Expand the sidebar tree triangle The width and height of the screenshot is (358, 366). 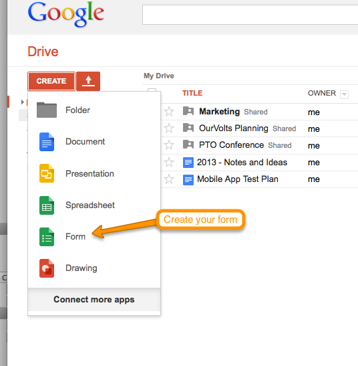(23, 102)
